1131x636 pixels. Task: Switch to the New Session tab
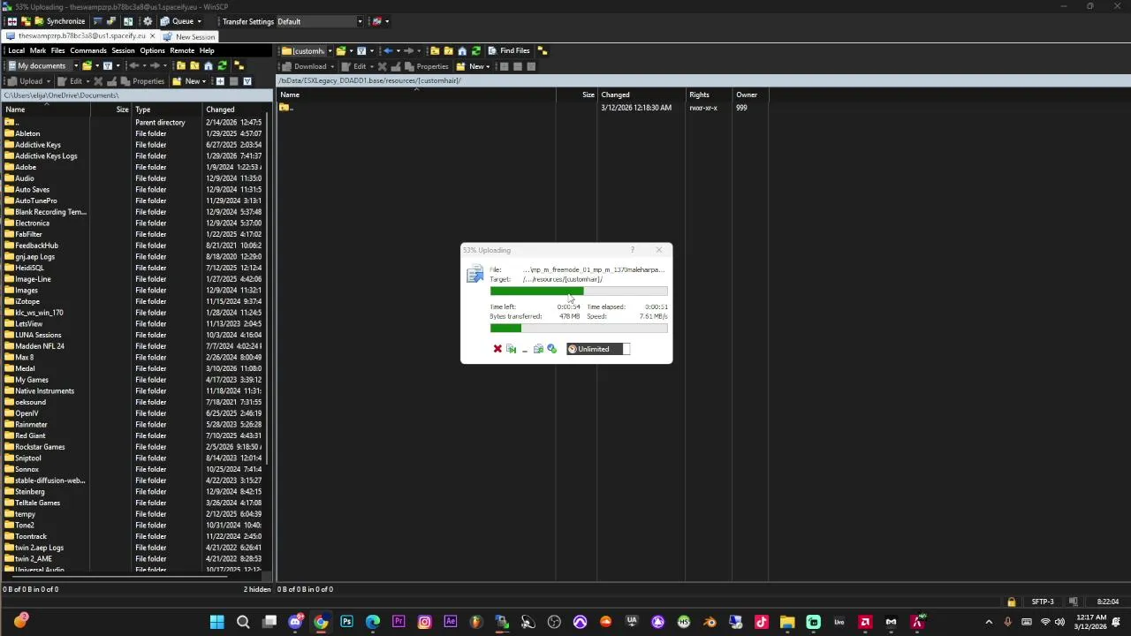pyautogui.click(x=189, y=36)
